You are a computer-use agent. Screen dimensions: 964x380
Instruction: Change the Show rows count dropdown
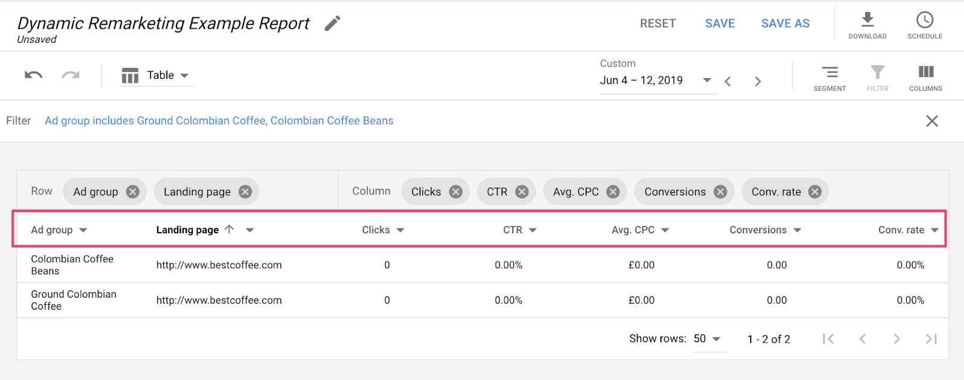tap(707, 339)
